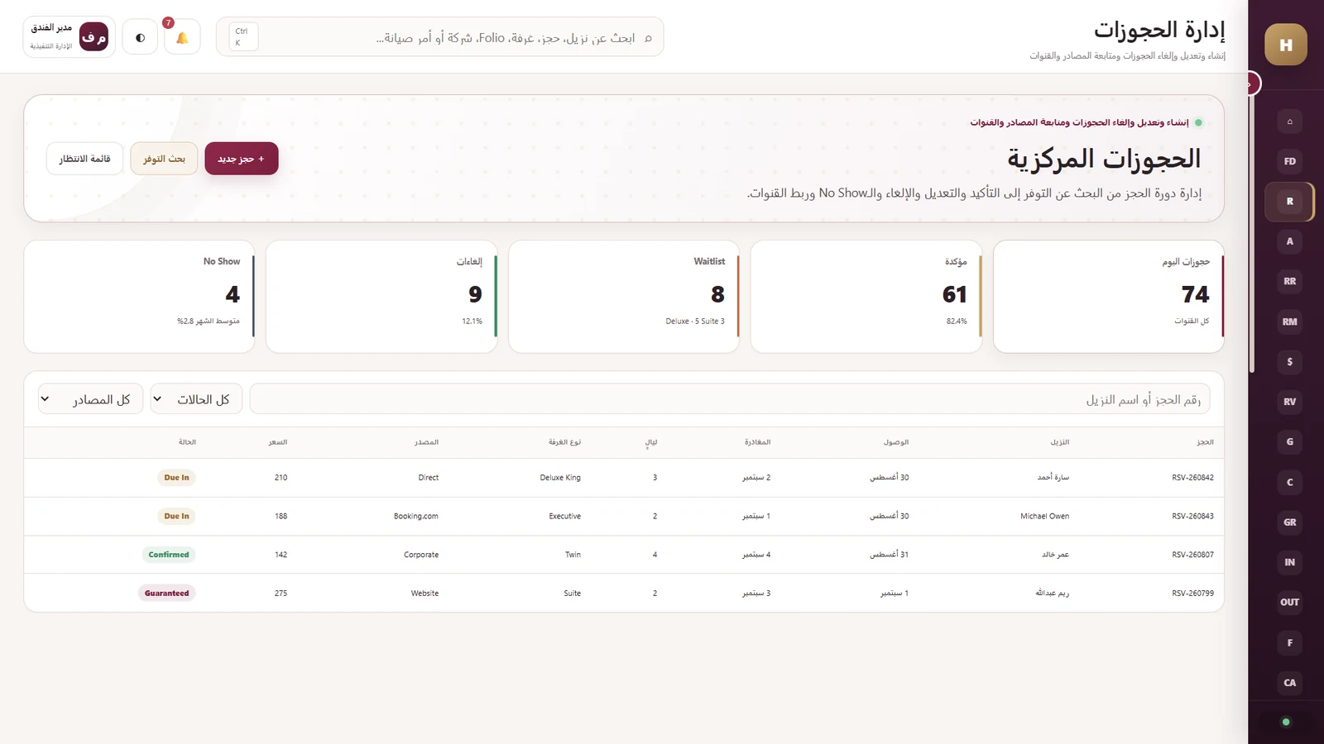Image resolution: width=1324 pixels, height=744 pixels.
Task: Open the حجوزات اليوم 74 card
Action: (x=1108, y=297)
